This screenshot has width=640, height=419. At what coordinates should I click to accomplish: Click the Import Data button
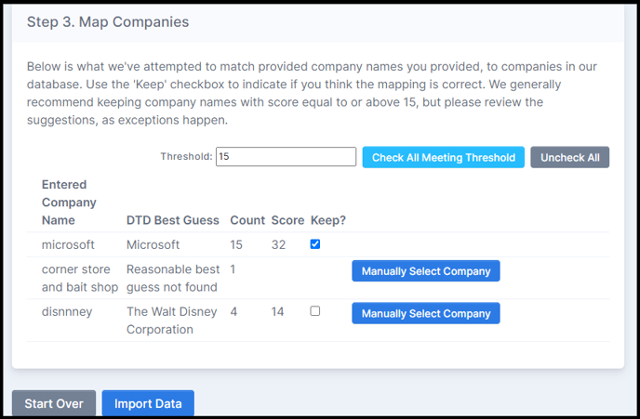click(x=148, y=403)
